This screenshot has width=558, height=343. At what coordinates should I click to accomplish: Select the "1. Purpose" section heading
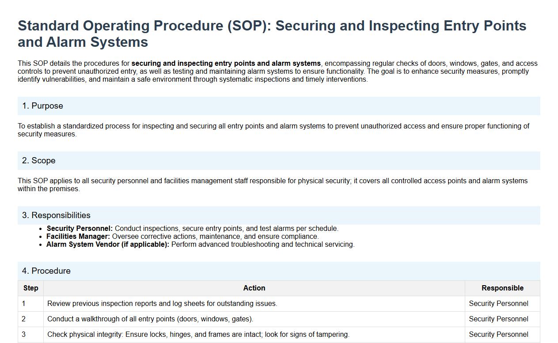coord(43,106)
